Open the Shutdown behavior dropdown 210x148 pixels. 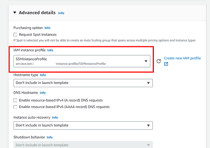83,145
